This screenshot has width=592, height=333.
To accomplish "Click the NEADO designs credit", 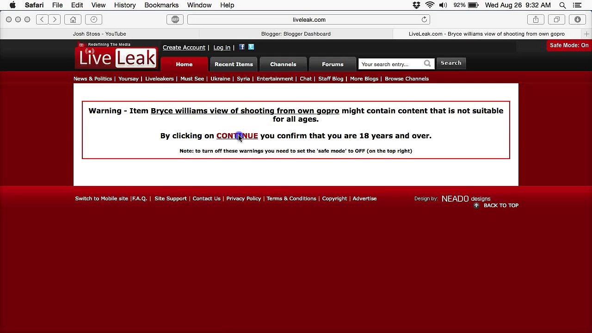I will tap(466, 198).
